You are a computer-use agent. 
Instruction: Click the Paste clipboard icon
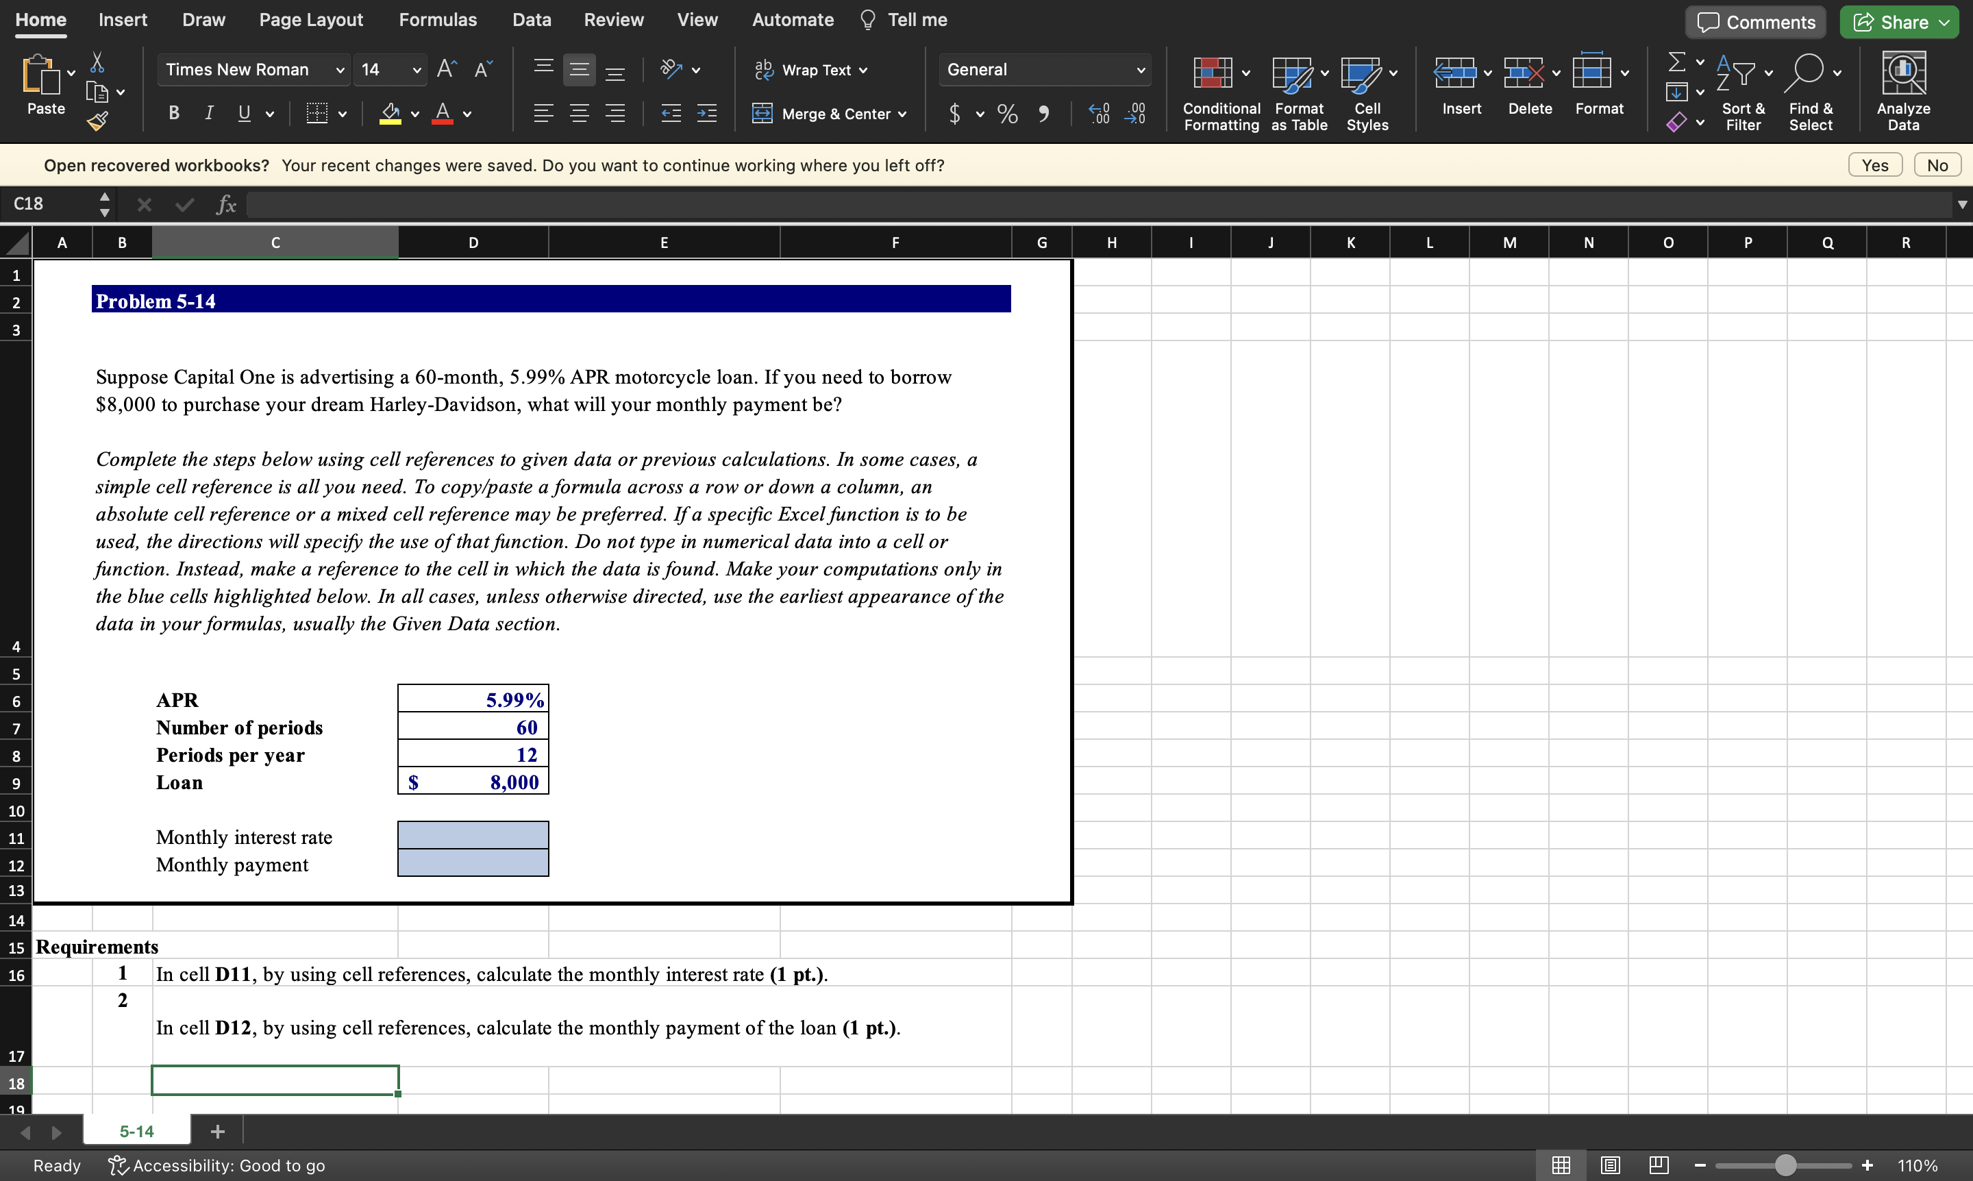(40, 75)
